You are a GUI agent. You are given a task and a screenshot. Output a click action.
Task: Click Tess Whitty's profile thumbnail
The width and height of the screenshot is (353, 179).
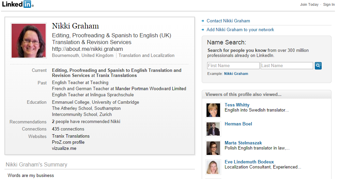coord(213,110)
